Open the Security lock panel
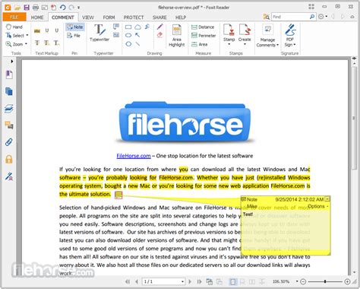Image resolution: width=360 pixels, height=289 pixels. [9, 159]
